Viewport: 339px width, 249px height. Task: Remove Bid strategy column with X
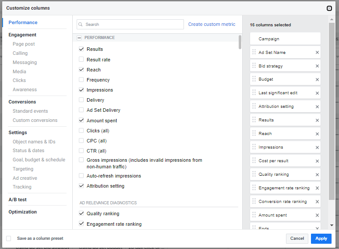coord(317,66)
